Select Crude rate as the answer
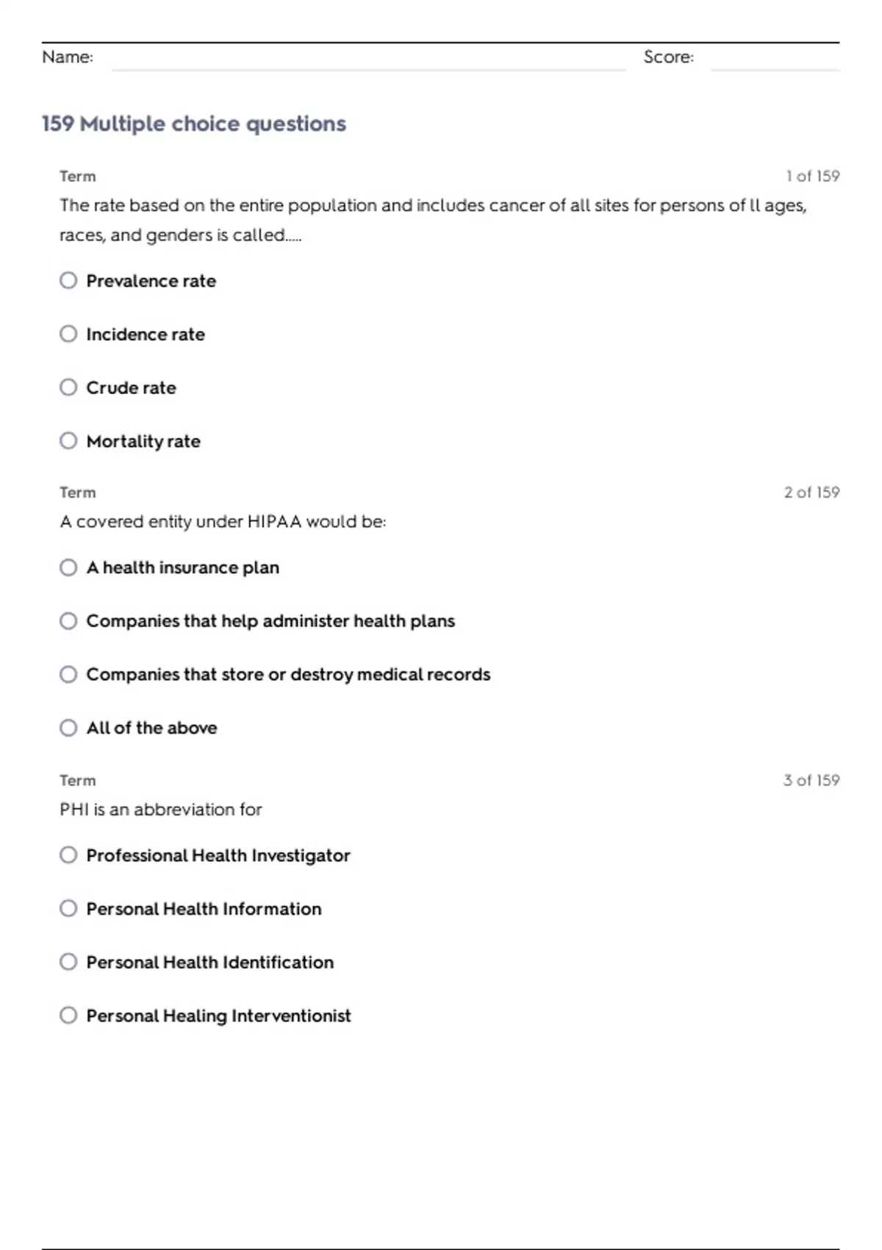Image resolution: width=882 pixels, height=1250 pixels. [x=68, y=387]
